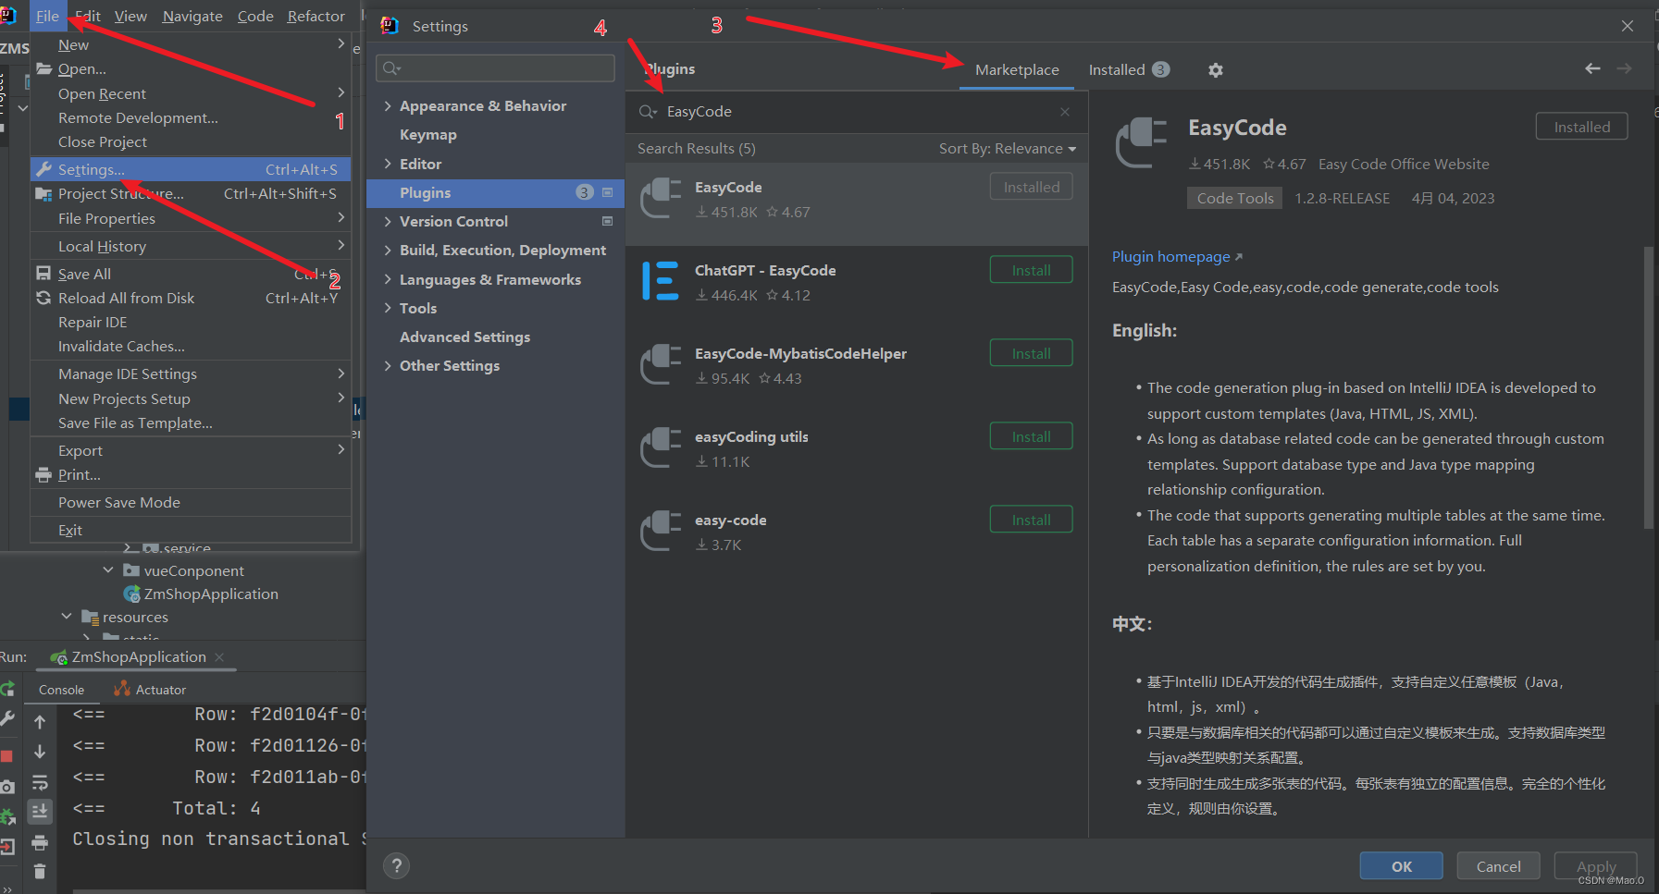Image resolution: width=1659 pixels, height=894 pixels.
Task: Open the help question mark button
Action: pos(396,865)
